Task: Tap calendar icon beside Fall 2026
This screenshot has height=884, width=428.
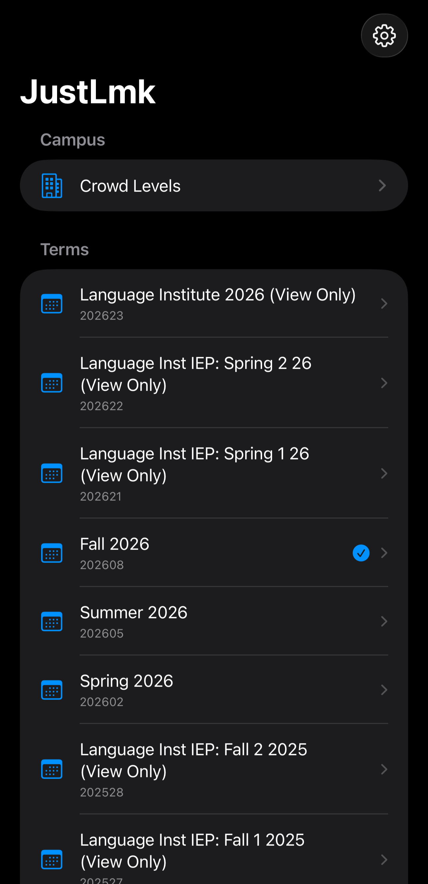Action: (x=52, y=553)
